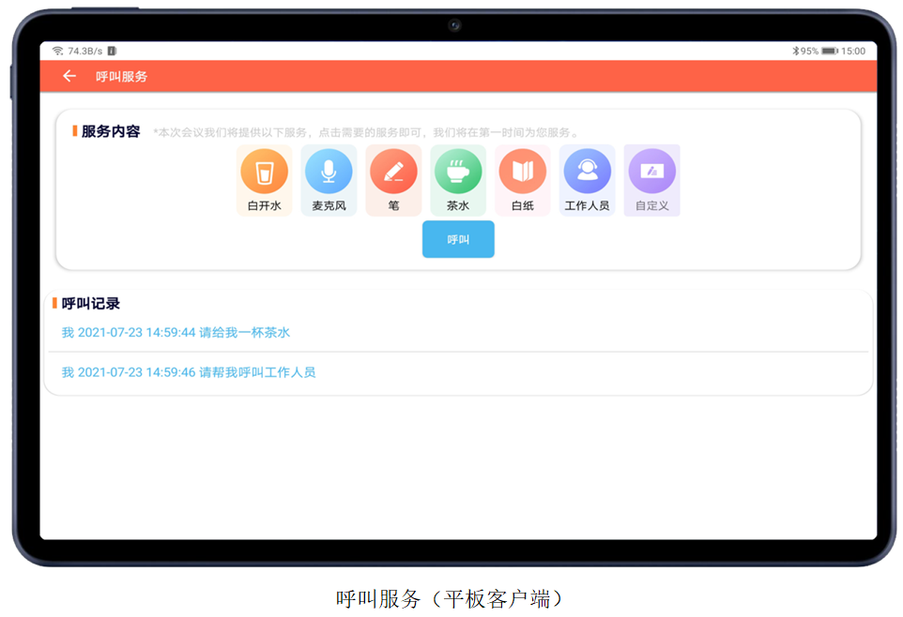Click the back arrow in the title bar
This screenshot has width=903, height=617.
tap(69, 76)
